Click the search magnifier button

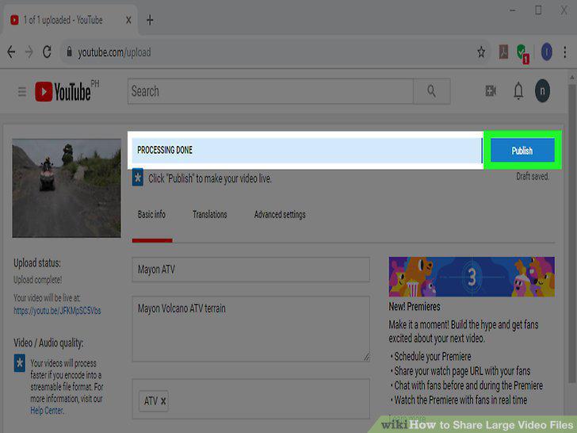pos(432,91)
